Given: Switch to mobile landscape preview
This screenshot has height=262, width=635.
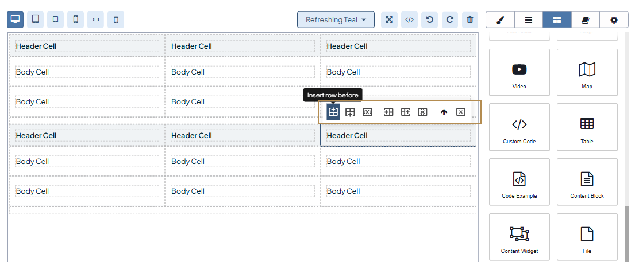Looking at the screenshot, I should click(x=95, y=19).
